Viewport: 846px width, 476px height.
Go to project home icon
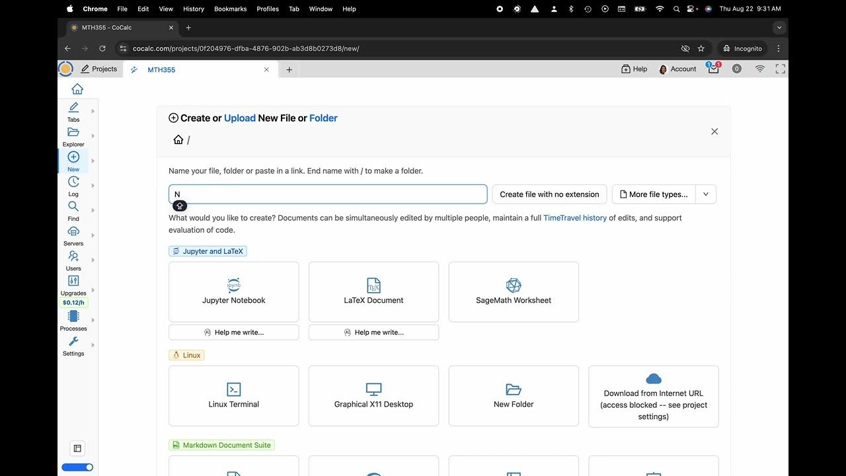[x=77, y=89]
